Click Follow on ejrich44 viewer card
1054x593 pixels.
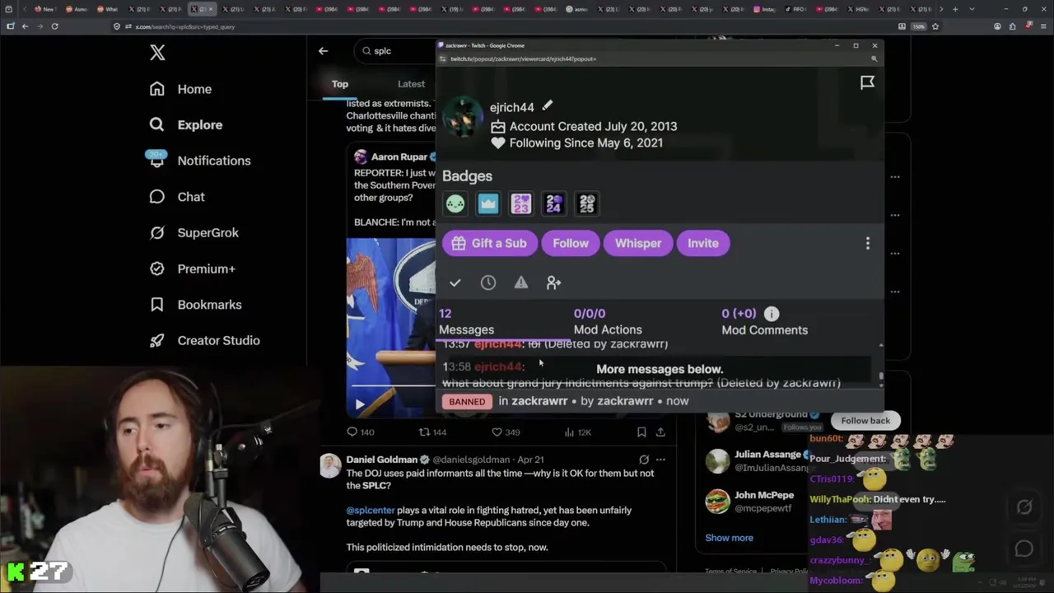click(x=571, y=243)
